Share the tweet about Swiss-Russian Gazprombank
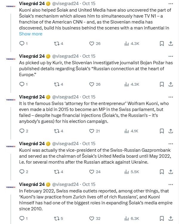Viewport: 179px width, 224px height. 171,172
